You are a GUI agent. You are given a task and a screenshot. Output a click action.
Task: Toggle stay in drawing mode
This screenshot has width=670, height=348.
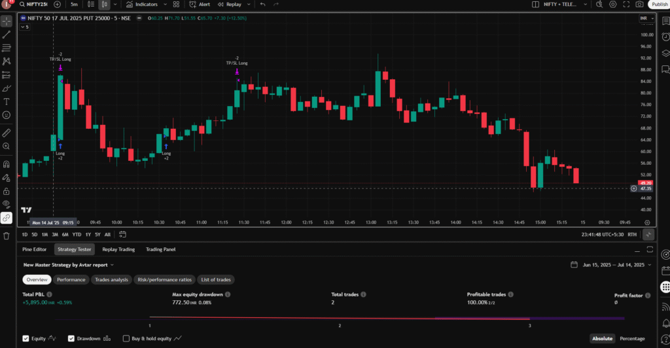7,178
